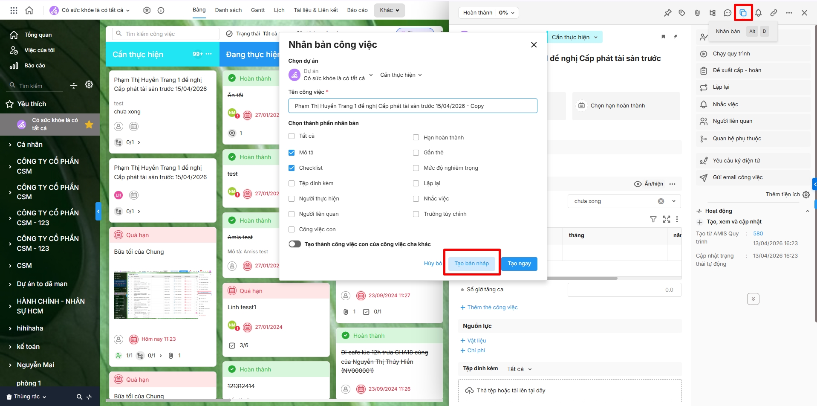The image size is (817, 406).
Task: Uncheck the Checklist checkbox
Action: click(292, 168)
